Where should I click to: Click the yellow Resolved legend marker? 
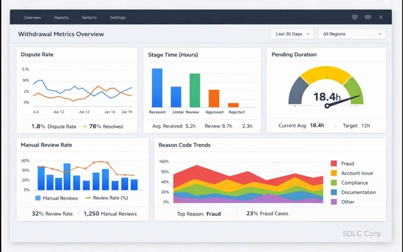pyautogui.click(x=85, y=126)
